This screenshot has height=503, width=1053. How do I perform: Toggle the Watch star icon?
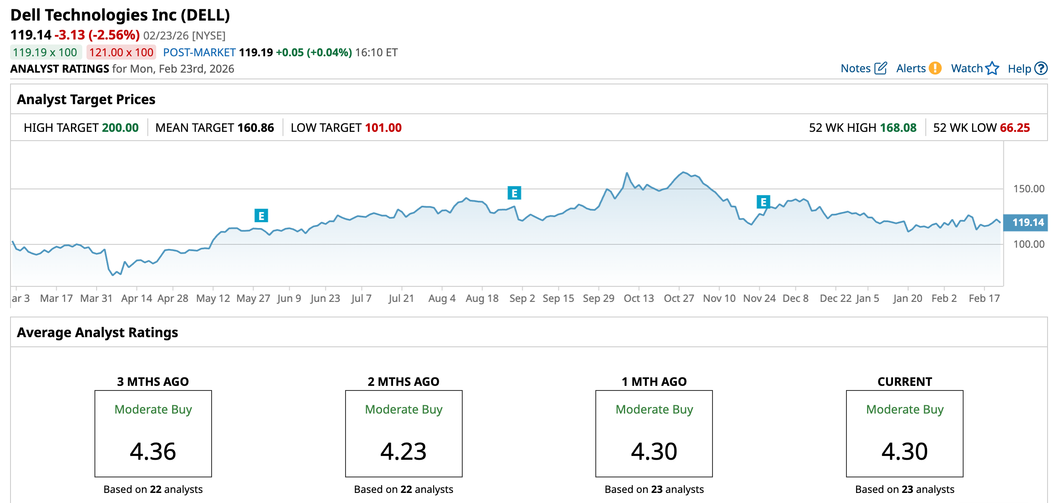992,68
